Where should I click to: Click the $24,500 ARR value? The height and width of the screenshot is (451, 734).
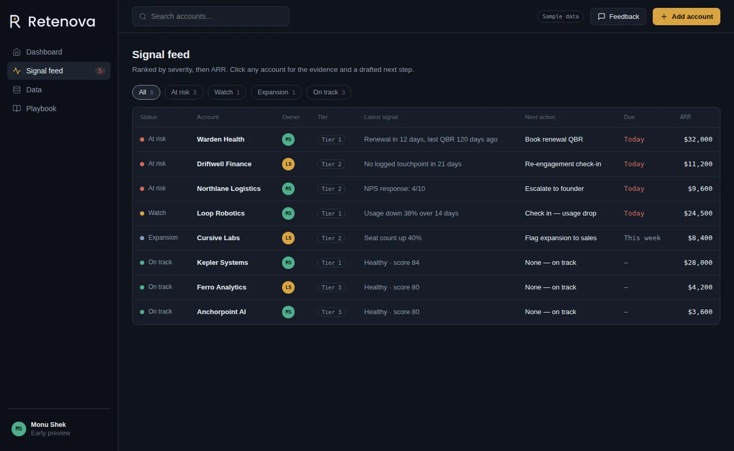pyautogui.click(x=698, y=213)
